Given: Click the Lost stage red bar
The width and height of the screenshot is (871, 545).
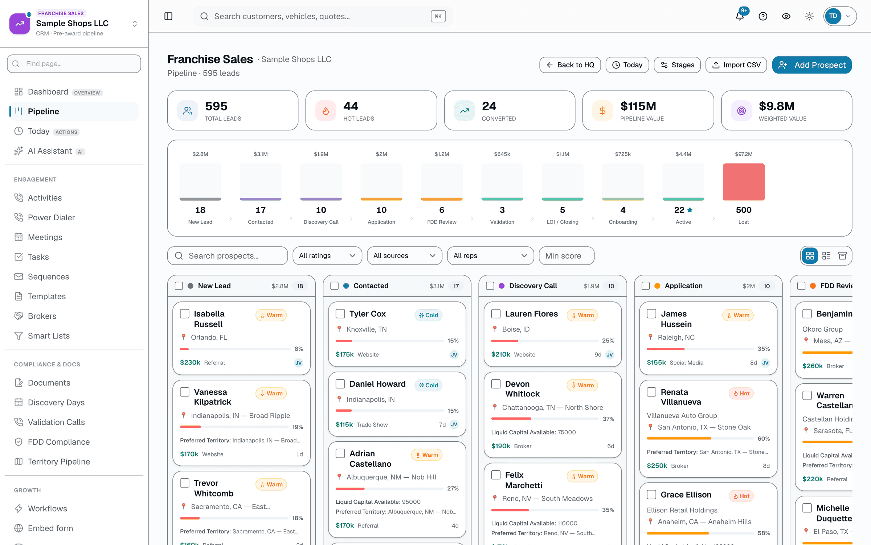Looking at the screenshot, I should point(744,182).
